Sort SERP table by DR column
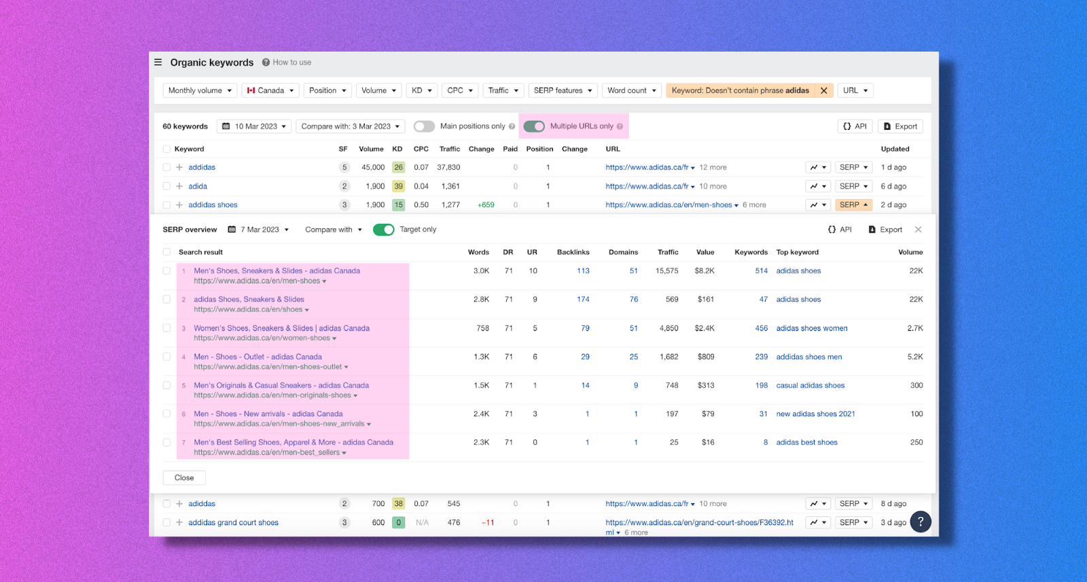 [508, 252]
